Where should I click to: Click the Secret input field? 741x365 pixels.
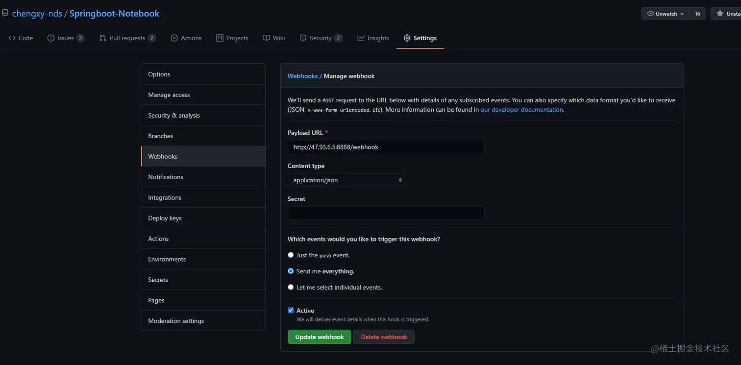pyautogui.click(x=386, y=213)
